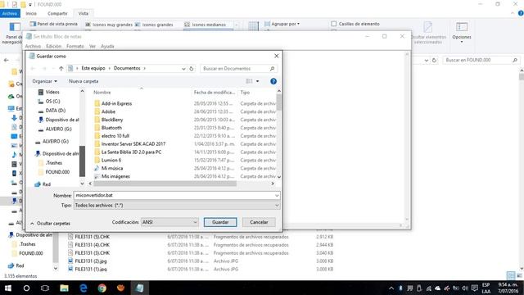This screenshot has height=295, width=524.
Task: Select the Add-in Express folder
Action: (116, 104)
